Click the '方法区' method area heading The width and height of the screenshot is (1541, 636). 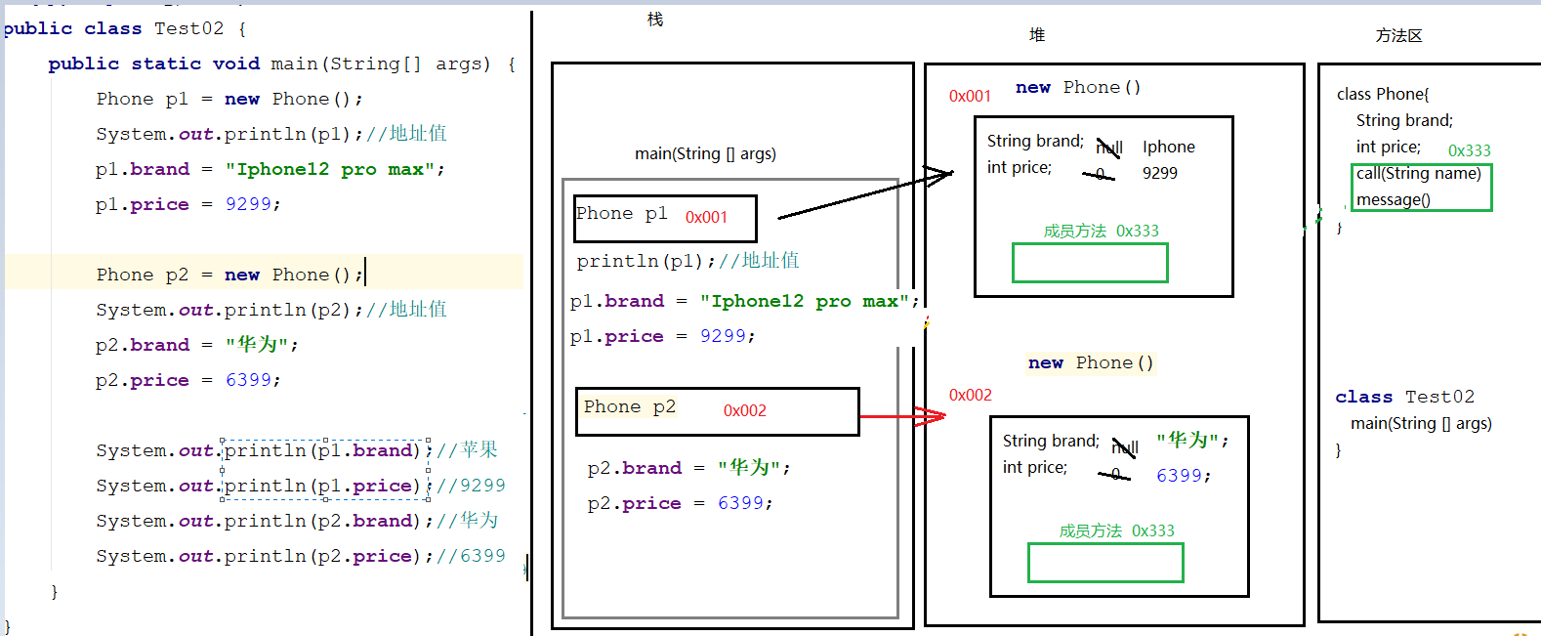[1399, 36]
